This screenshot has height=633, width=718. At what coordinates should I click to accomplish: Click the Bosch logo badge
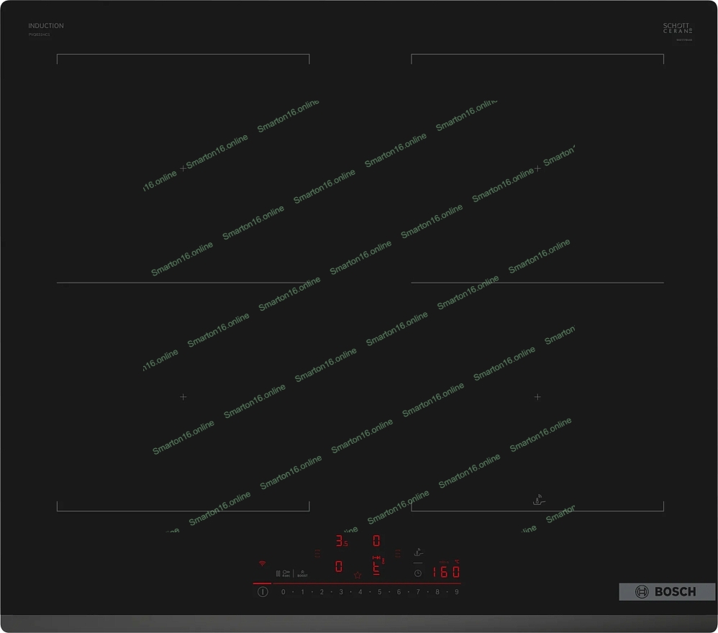pyautogui.click(x=666, y=591)
